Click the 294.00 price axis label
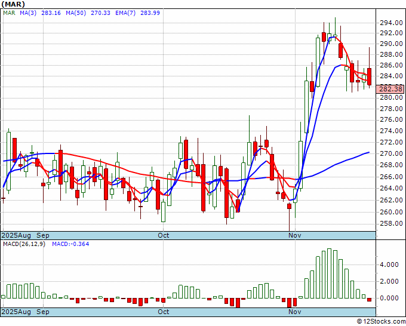Image resolution: width=406 pixels, height=326 pixels. [x=391, y=23]
